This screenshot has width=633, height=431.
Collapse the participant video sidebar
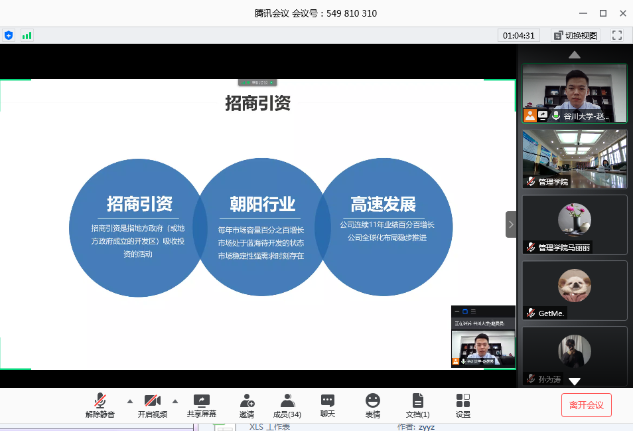[x=511, y=224]
